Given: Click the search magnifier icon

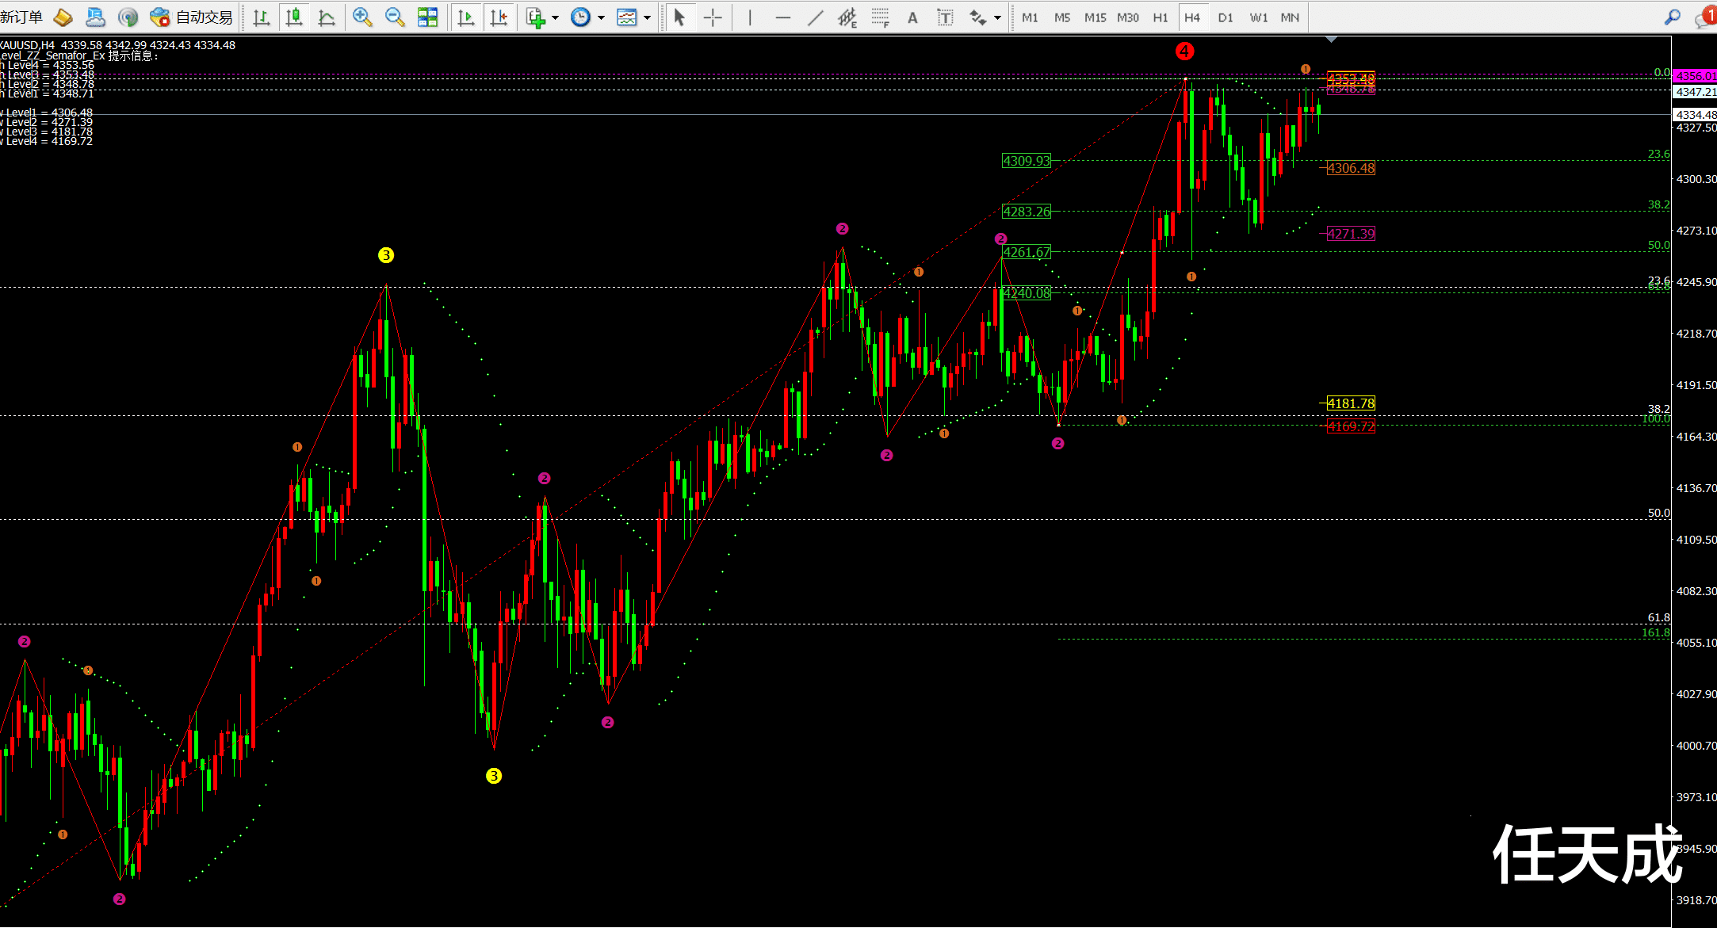Looking at the screenshot, I should (x=1673, y=17).
